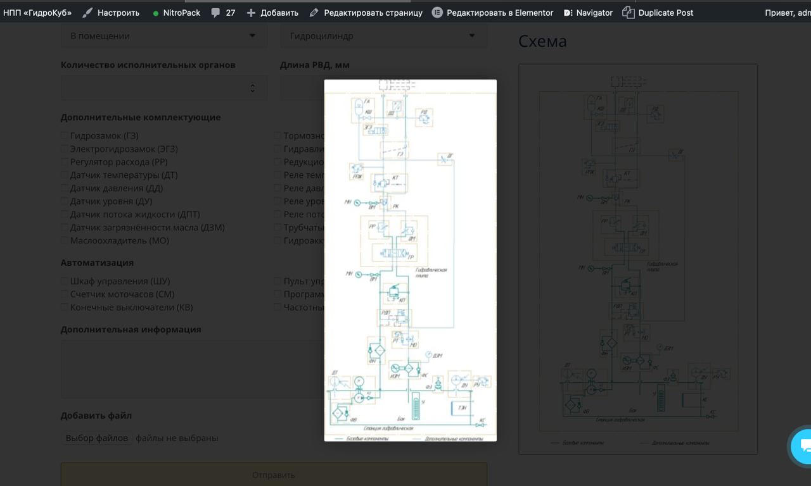This screenshot has width=811, height=486.
Task: Toggle Датчик потока жидкости (ДПТ) checkbox
Action: tap(65, 214)
